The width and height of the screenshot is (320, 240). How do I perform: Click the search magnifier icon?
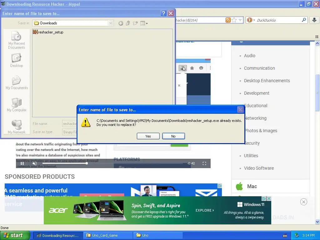coord(304,20)
